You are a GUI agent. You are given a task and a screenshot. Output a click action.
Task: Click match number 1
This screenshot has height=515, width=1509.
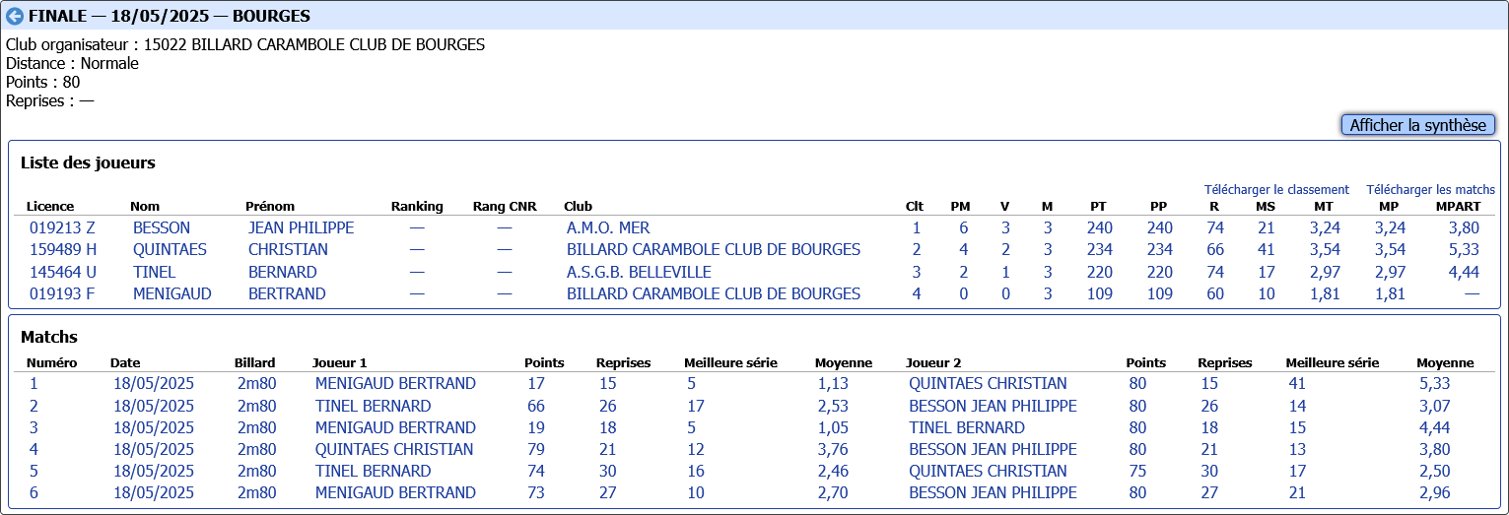(x=34, y=383)
